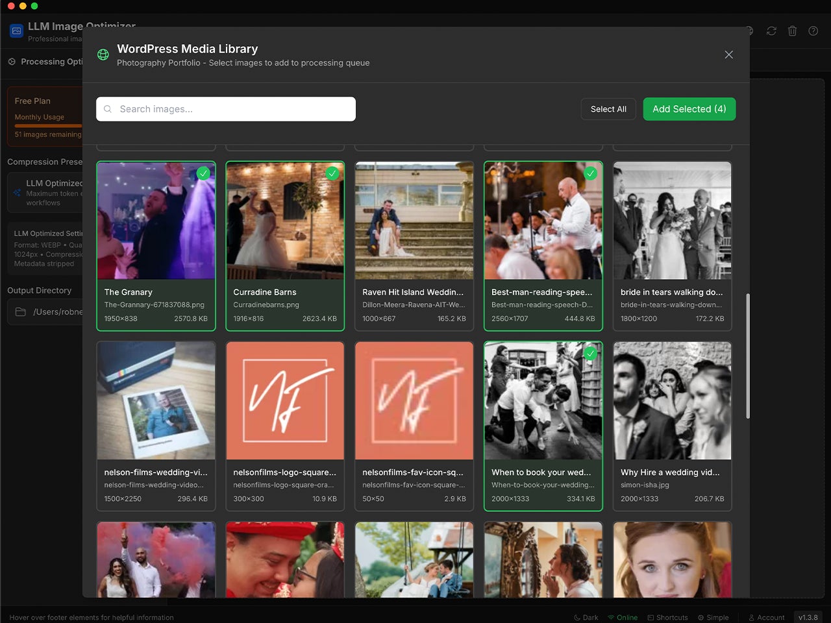Select the nelson-films-wedding-video polaroid thumbnail
Viewport: 831px width, 623px height.
pyautogui.click(x=156, y=401)
